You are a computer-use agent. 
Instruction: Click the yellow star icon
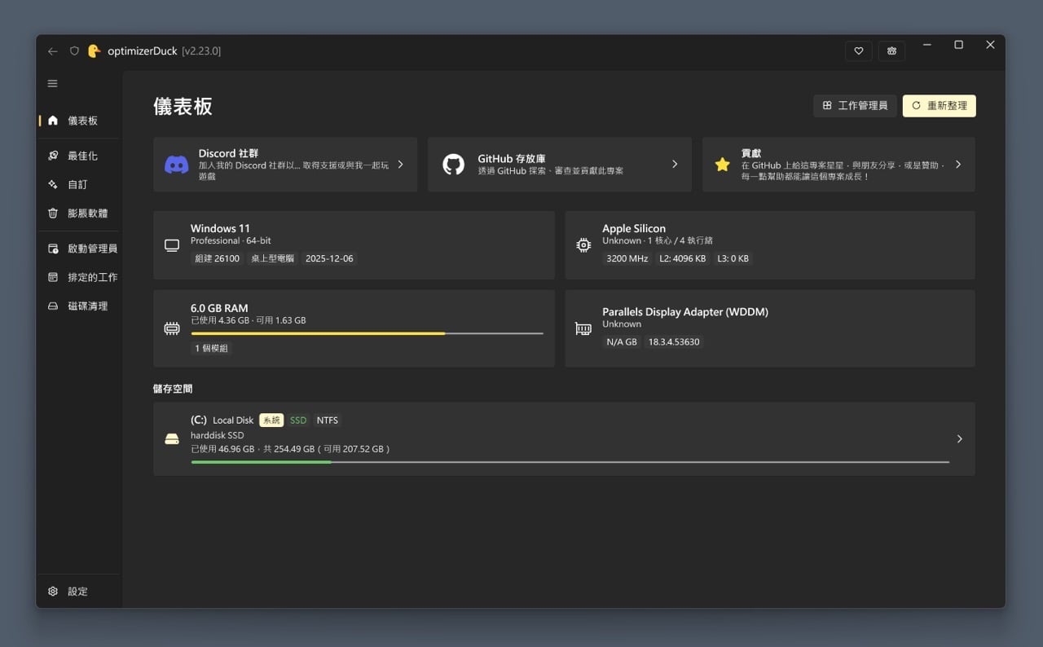tap(722, 165)
